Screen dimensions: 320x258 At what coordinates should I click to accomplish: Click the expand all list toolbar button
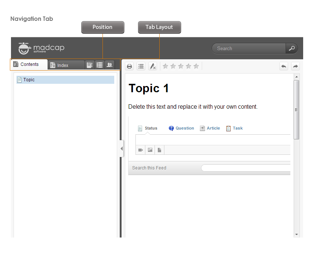point(141,66)
